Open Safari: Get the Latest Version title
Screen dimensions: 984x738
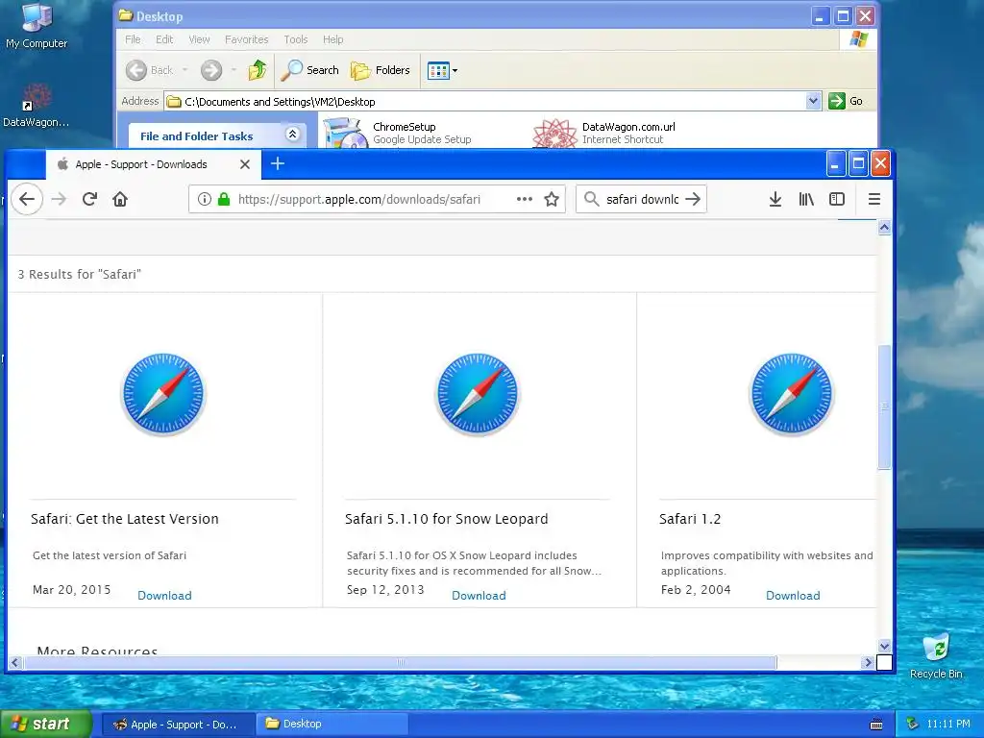[x=125, y=519]
